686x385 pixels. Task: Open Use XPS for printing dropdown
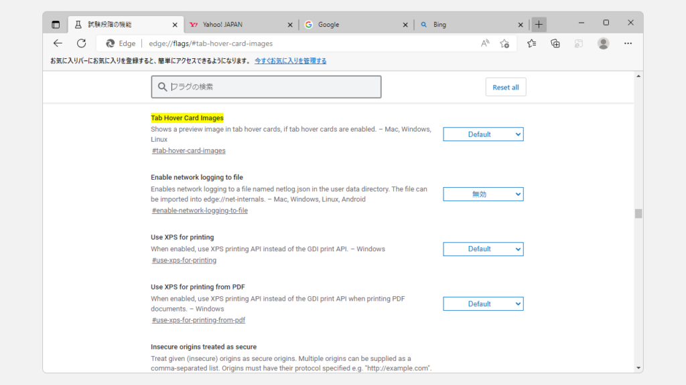pos(483,249)
